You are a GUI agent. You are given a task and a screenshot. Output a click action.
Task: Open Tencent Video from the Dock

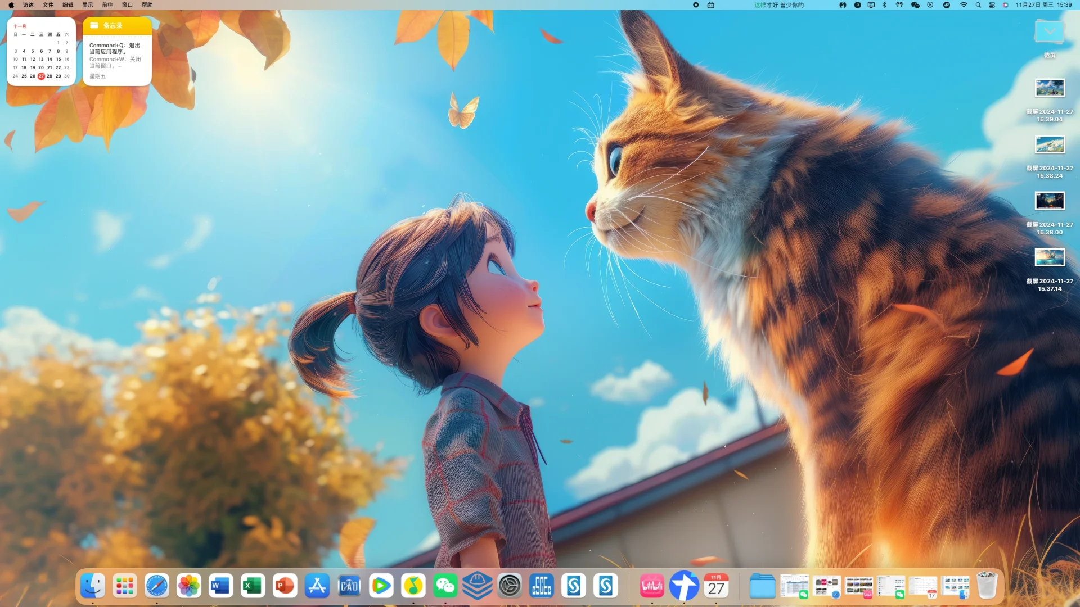381,586
